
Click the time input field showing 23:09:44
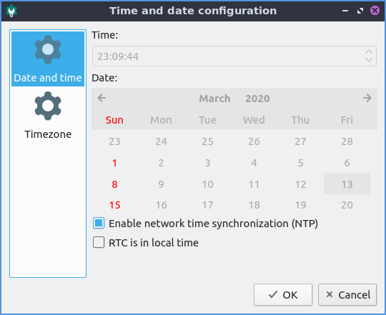pos(228,56)
